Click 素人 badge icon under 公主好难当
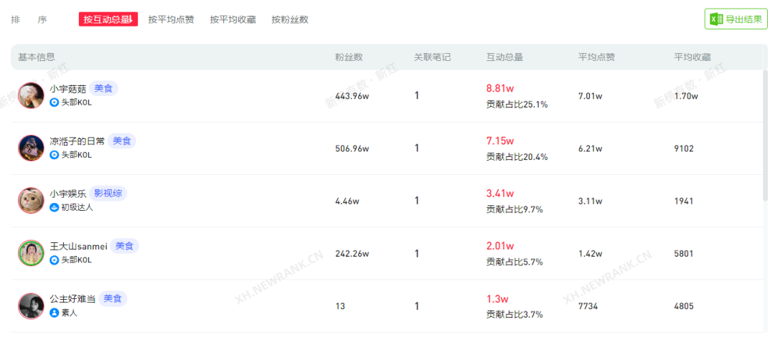This screenshot has height=342, width=775. (55, 313)
